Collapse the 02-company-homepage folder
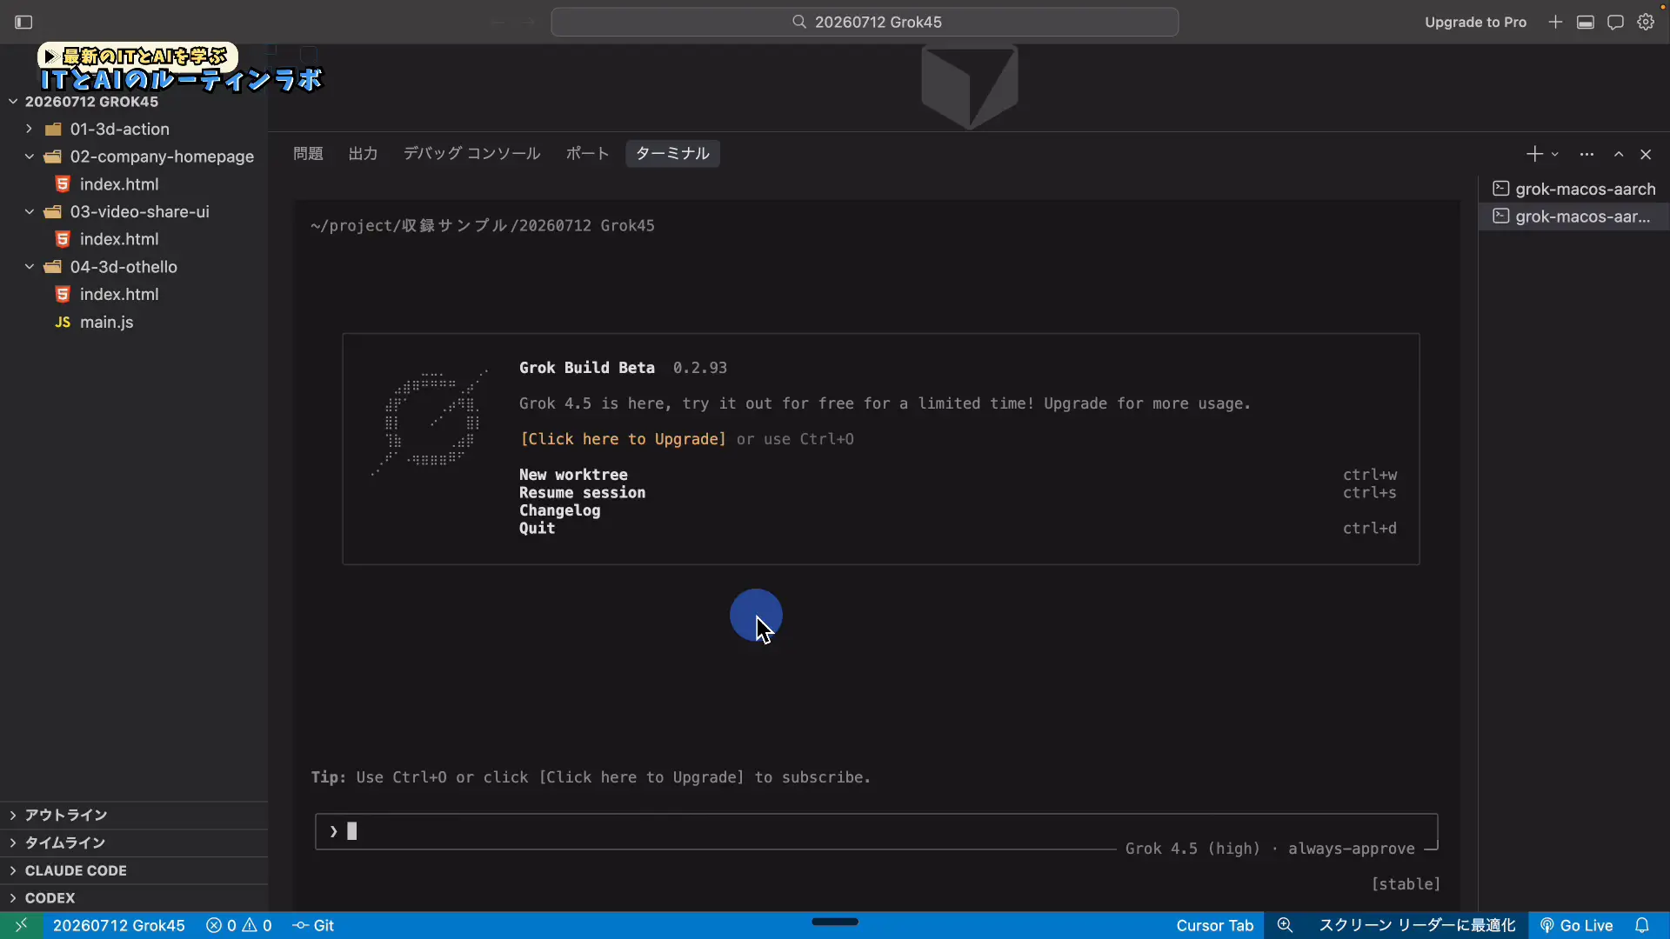 pyautogui.click(x=134, y=156)
